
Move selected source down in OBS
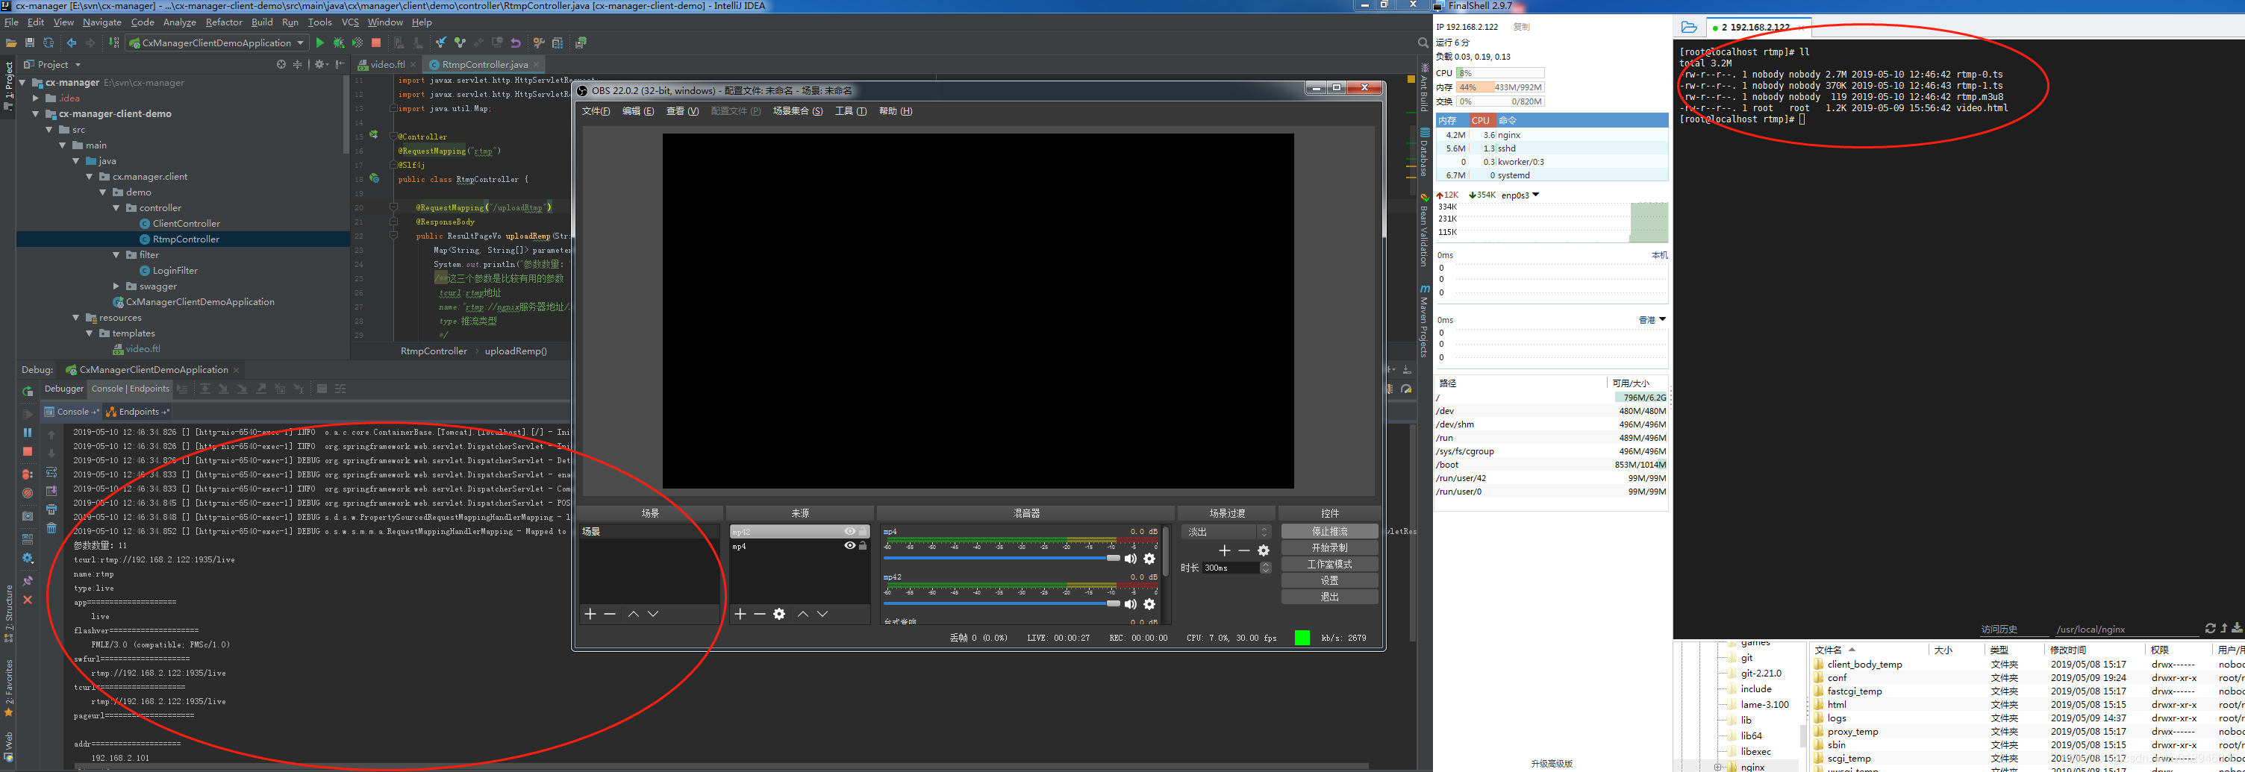point(822,615)
